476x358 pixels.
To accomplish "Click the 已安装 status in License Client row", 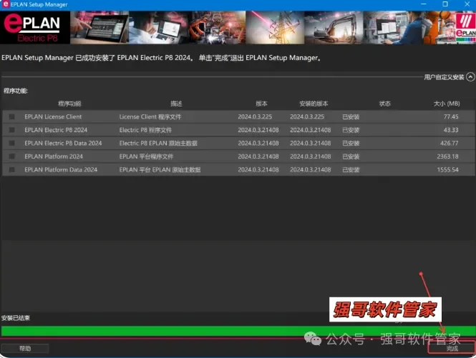I will pos(351,116).
